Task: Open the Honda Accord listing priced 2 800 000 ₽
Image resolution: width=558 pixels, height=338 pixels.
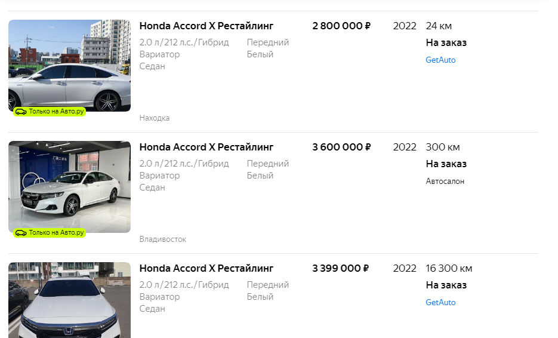Action: pyautogui.click(x=206, y=26)
